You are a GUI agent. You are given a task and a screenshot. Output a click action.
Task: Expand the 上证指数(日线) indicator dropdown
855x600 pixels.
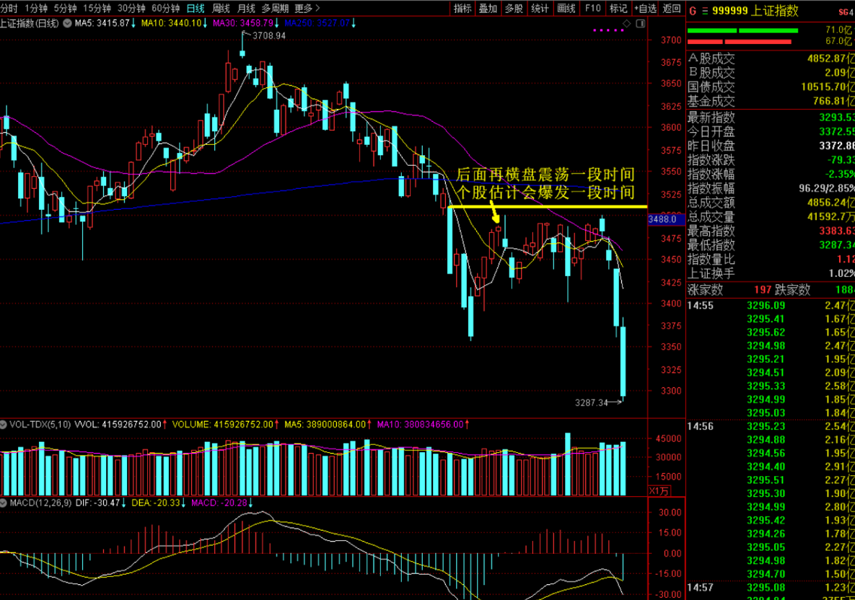[x=67, y=23]
